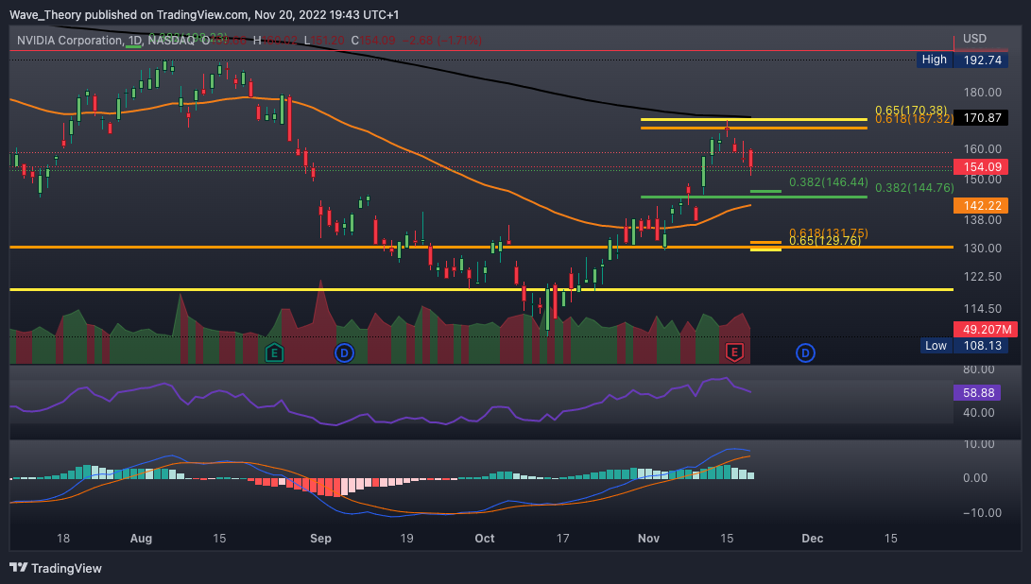Click the purple 58.88 RSI value tag
This screenshot has width=1031, height=584.
click(978, 392)
